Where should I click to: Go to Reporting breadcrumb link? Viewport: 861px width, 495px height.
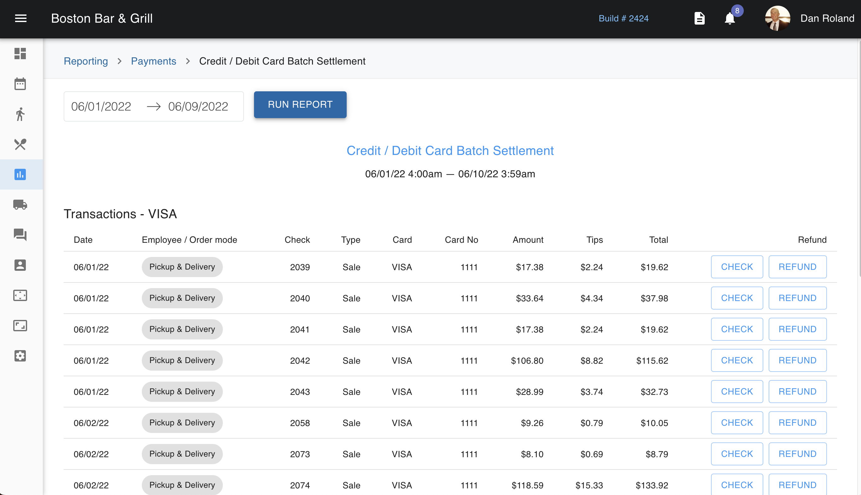[86, 61]
